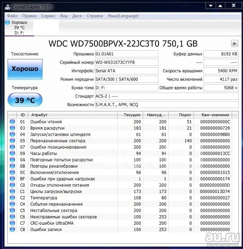243x249 pixels.
Task: Select the Часы работы attribute text
Action: (x=44, y=154)
